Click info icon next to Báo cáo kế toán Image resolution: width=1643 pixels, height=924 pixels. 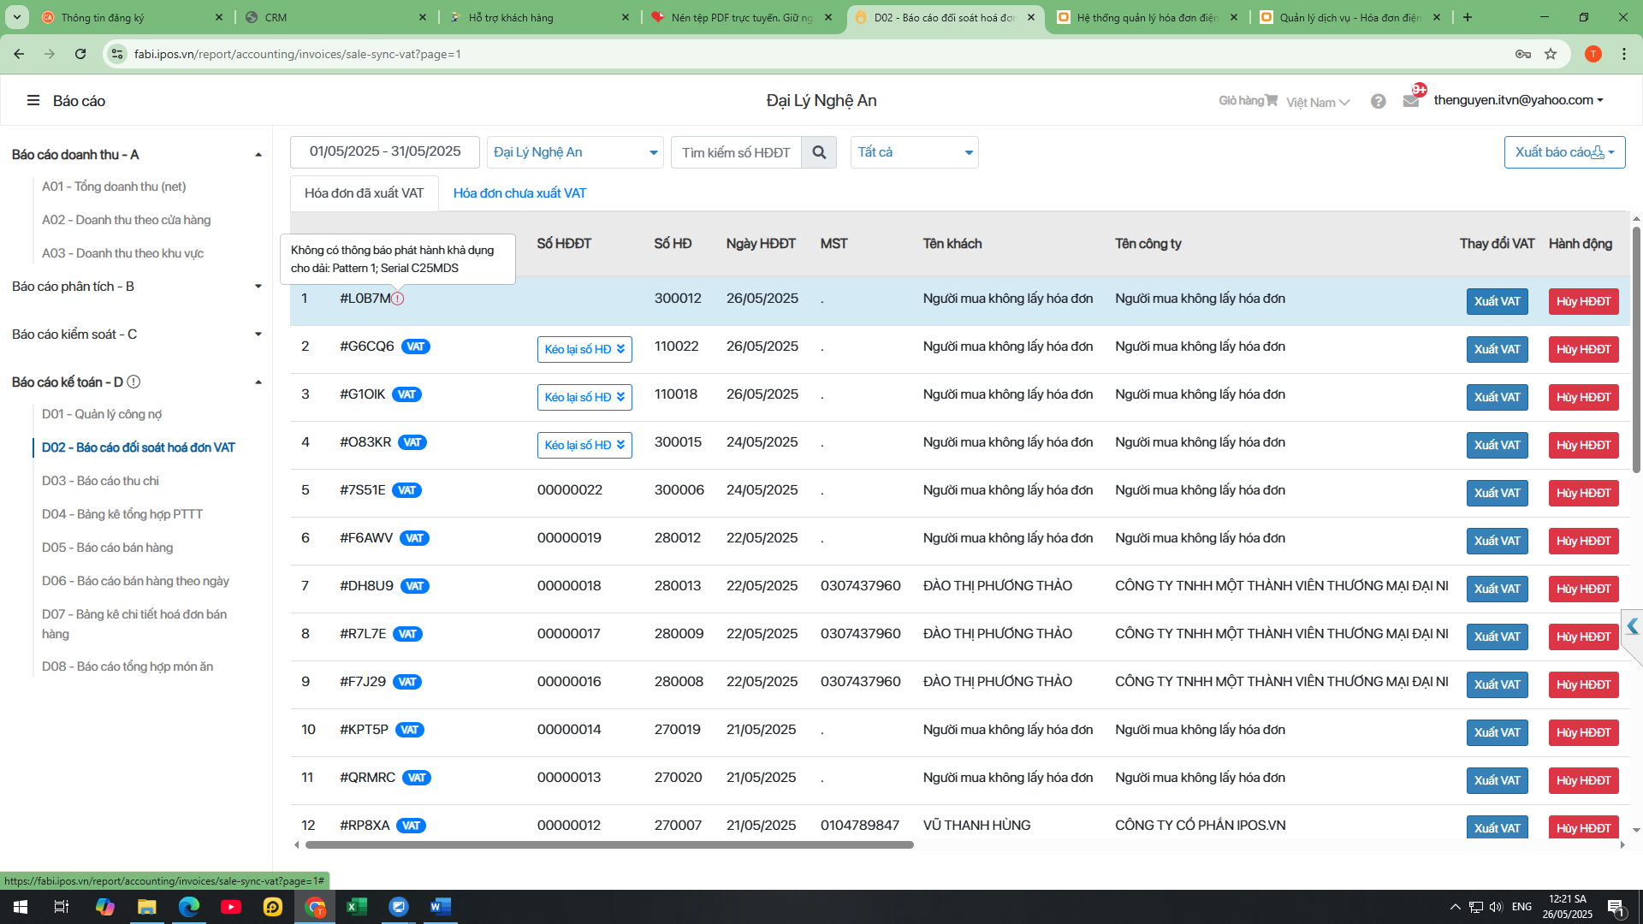click(133, 382)
